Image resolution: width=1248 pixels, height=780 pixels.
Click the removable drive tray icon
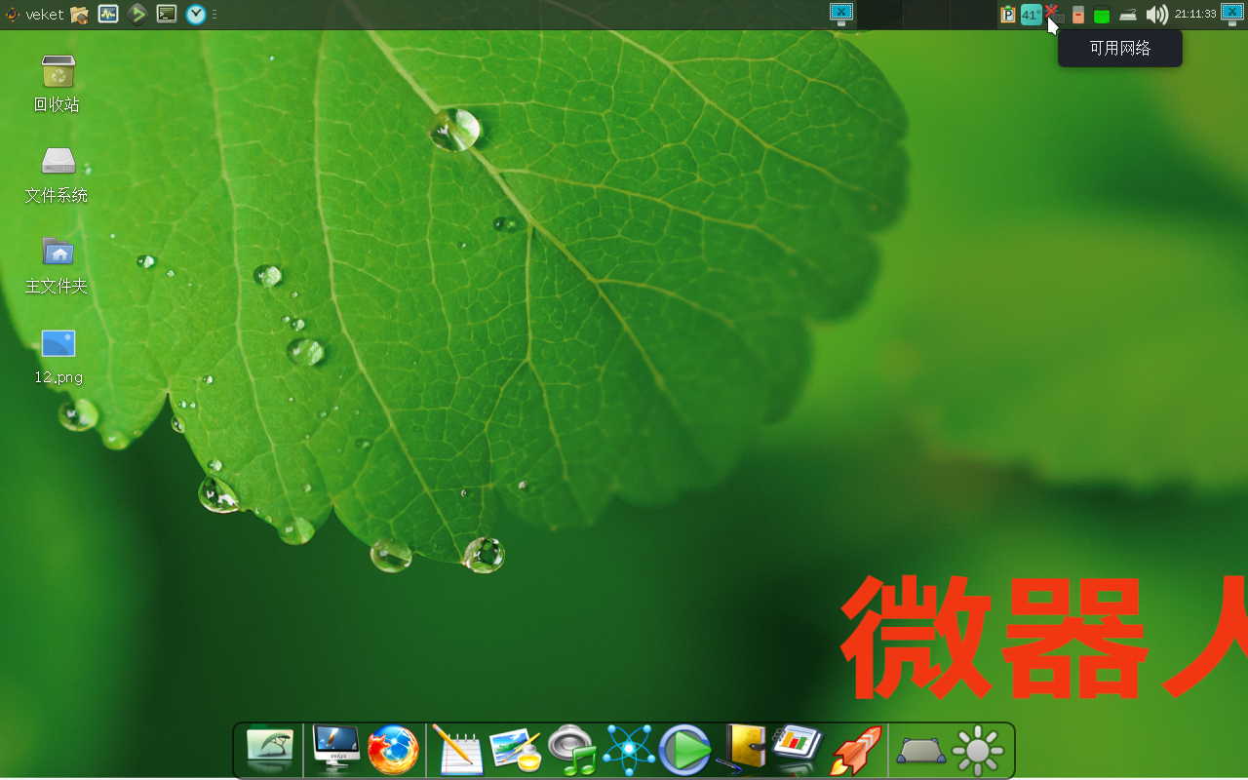coord(1078,15)
